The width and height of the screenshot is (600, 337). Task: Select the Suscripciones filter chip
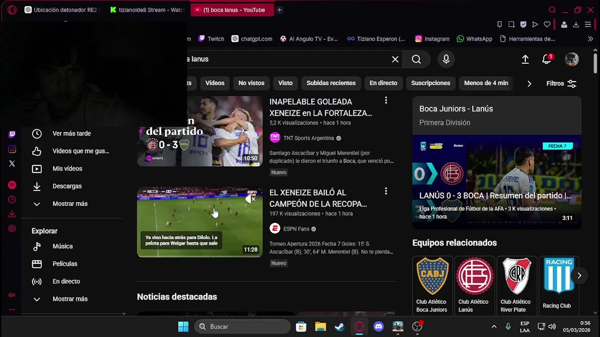point(430,83)
